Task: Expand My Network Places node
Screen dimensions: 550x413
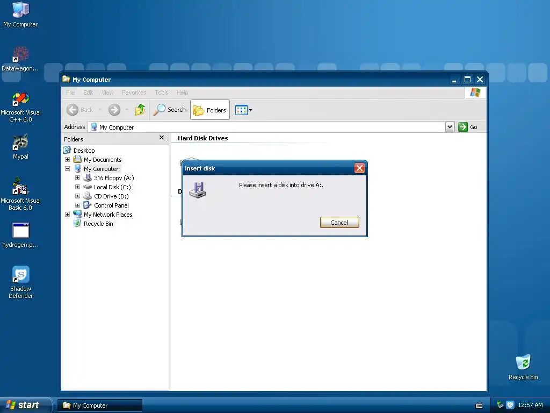Action: [67, 214]
